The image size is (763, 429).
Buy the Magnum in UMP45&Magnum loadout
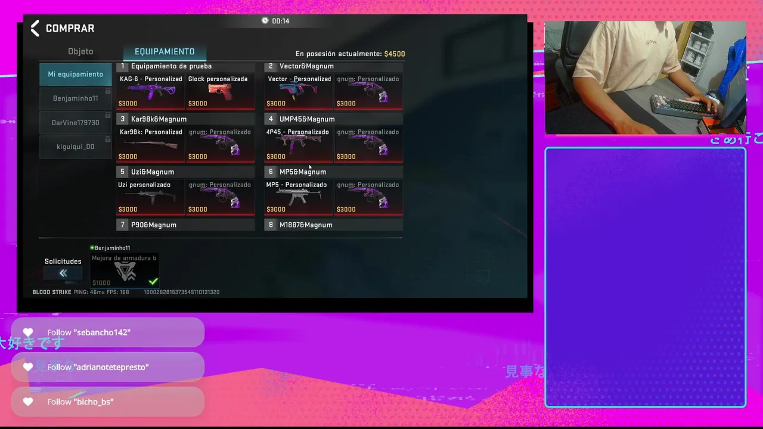coord(368,144)
